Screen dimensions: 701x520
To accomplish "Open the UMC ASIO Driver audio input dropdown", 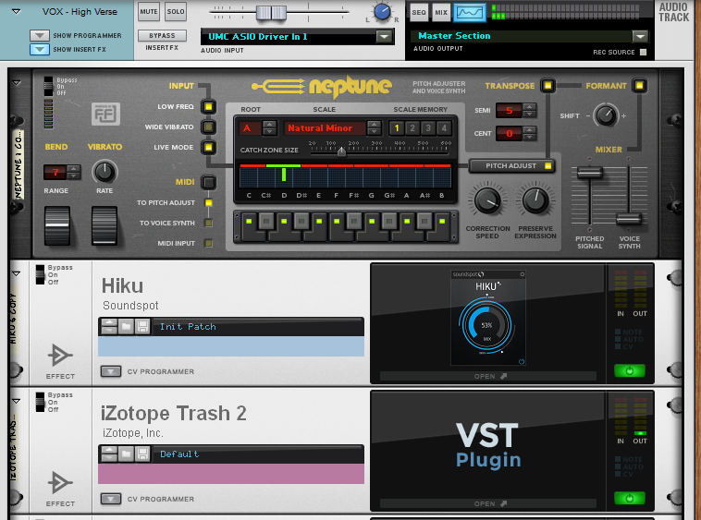I will (x=384, y=37).
